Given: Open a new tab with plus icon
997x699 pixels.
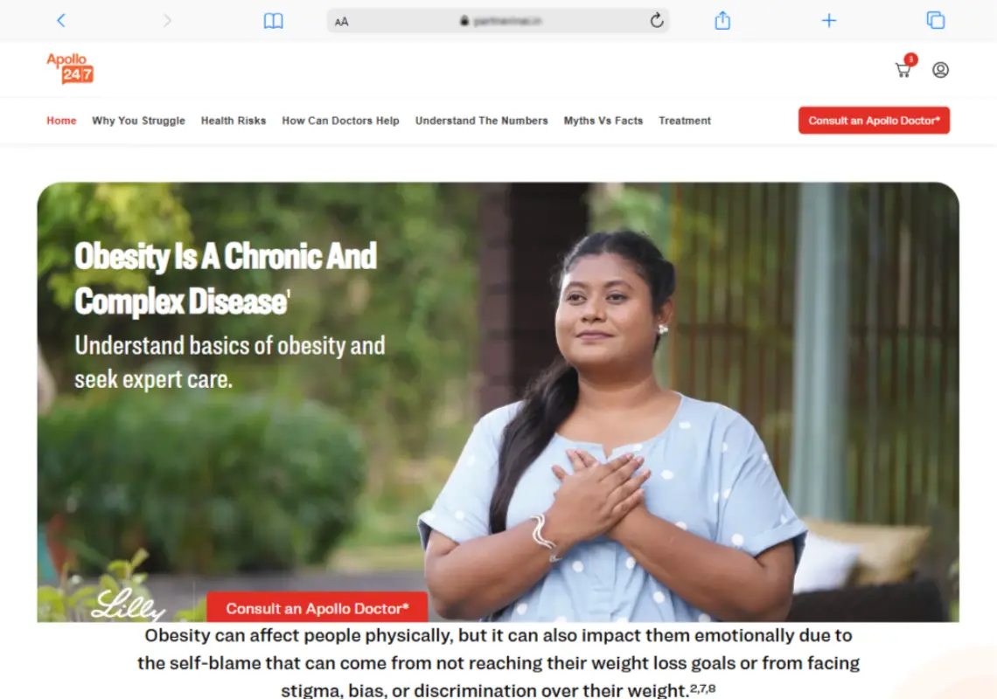Looking at the screenshot, I should pos(829,20).
